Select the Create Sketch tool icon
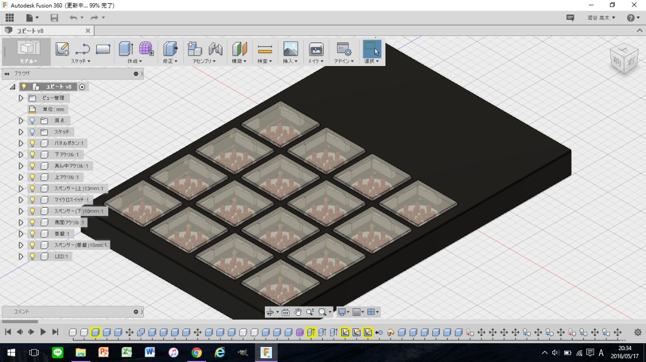This screenshot has height=362, width=646. pyautogui.click(x=62, y=49)
